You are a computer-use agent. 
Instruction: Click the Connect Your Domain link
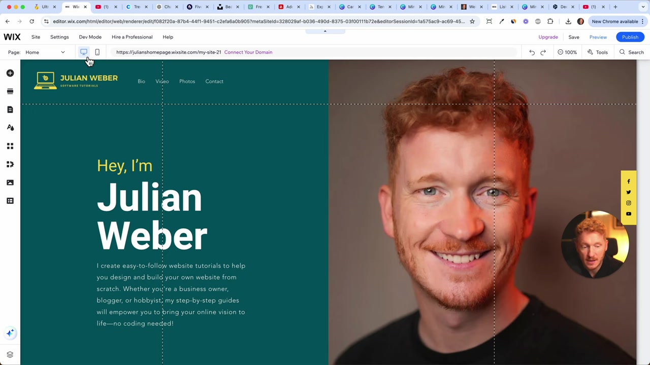[248, 52]
